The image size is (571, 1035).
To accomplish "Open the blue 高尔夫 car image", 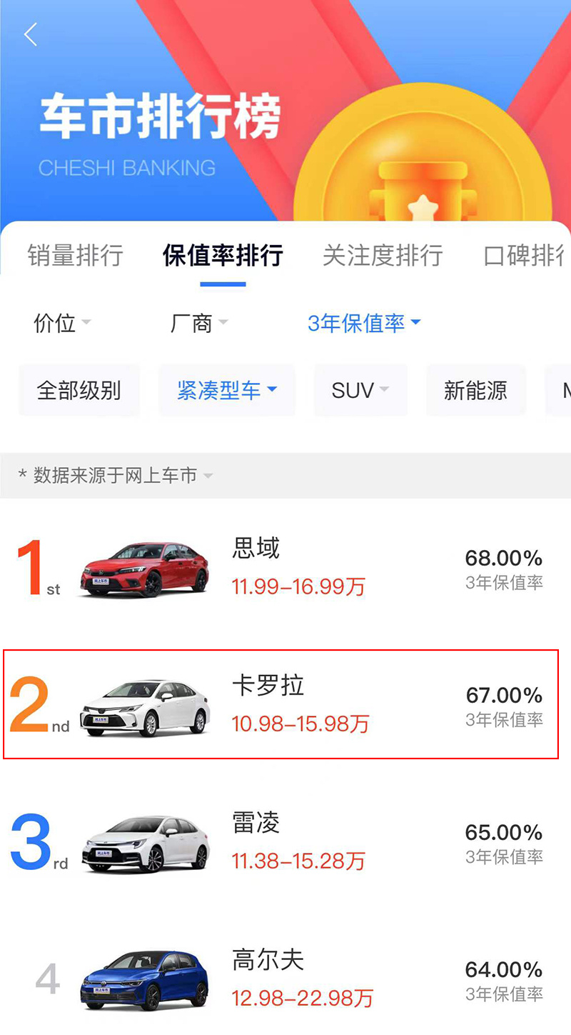I will coord(145,980).
